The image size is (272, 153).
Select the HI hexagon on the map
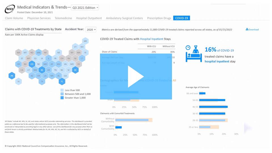18,81
